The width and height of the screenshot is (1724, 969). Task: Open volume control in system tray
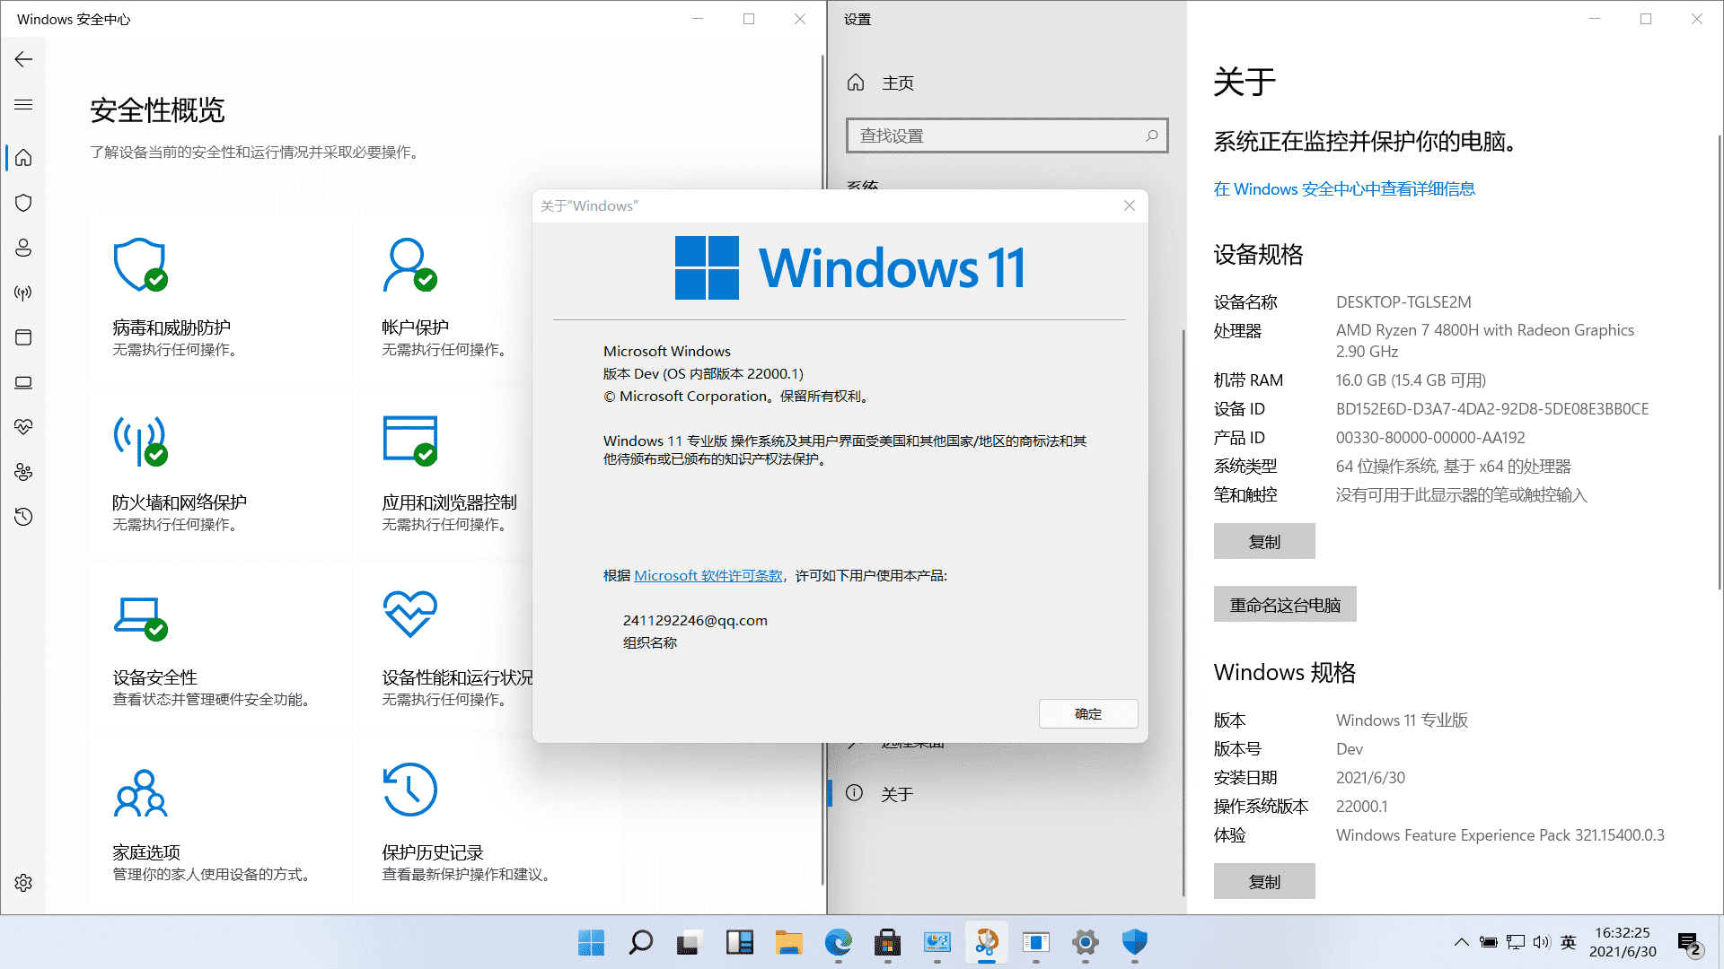1542,942
